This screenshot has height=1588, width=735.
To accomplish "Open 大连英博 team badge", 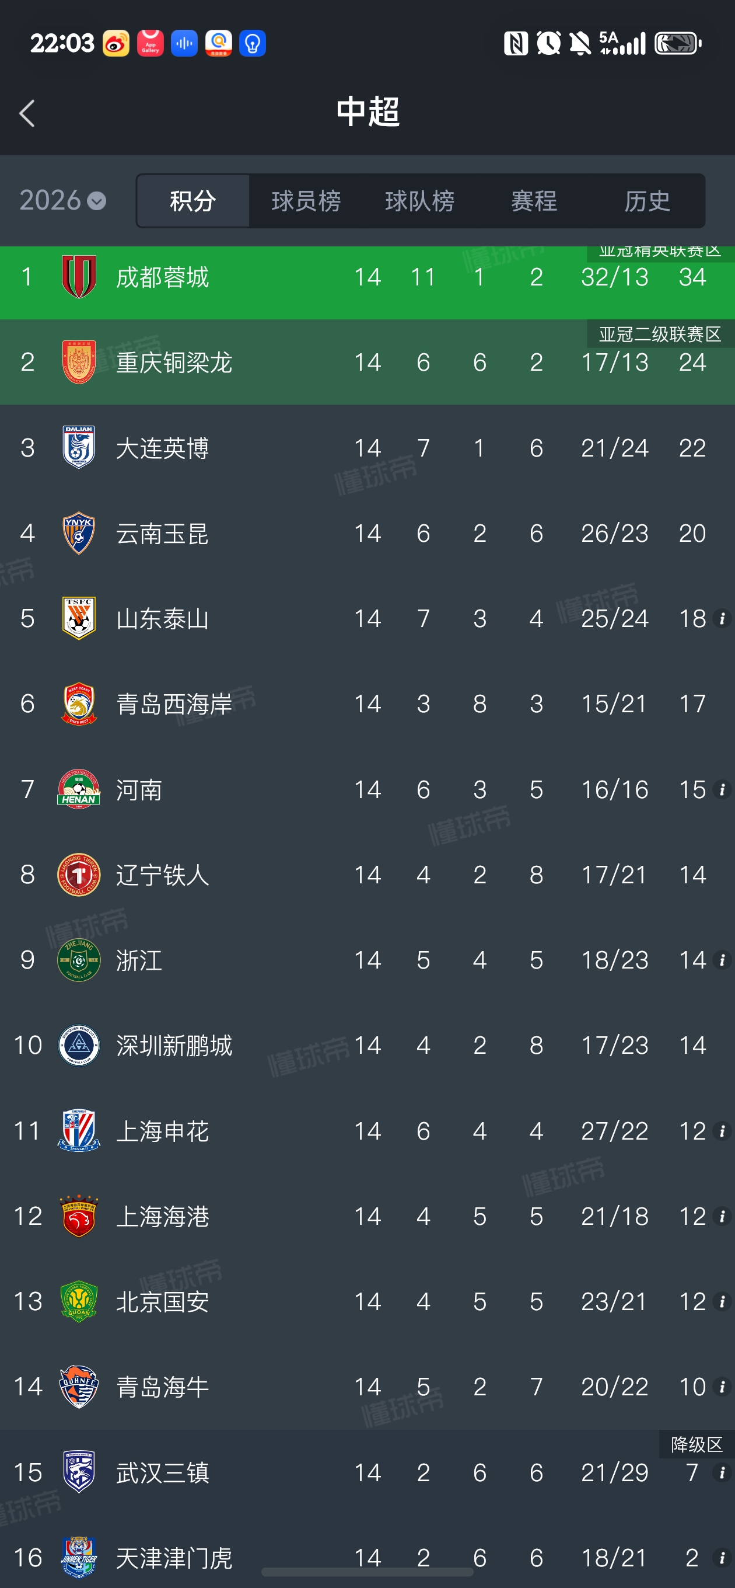I will (x=79, y=448).
